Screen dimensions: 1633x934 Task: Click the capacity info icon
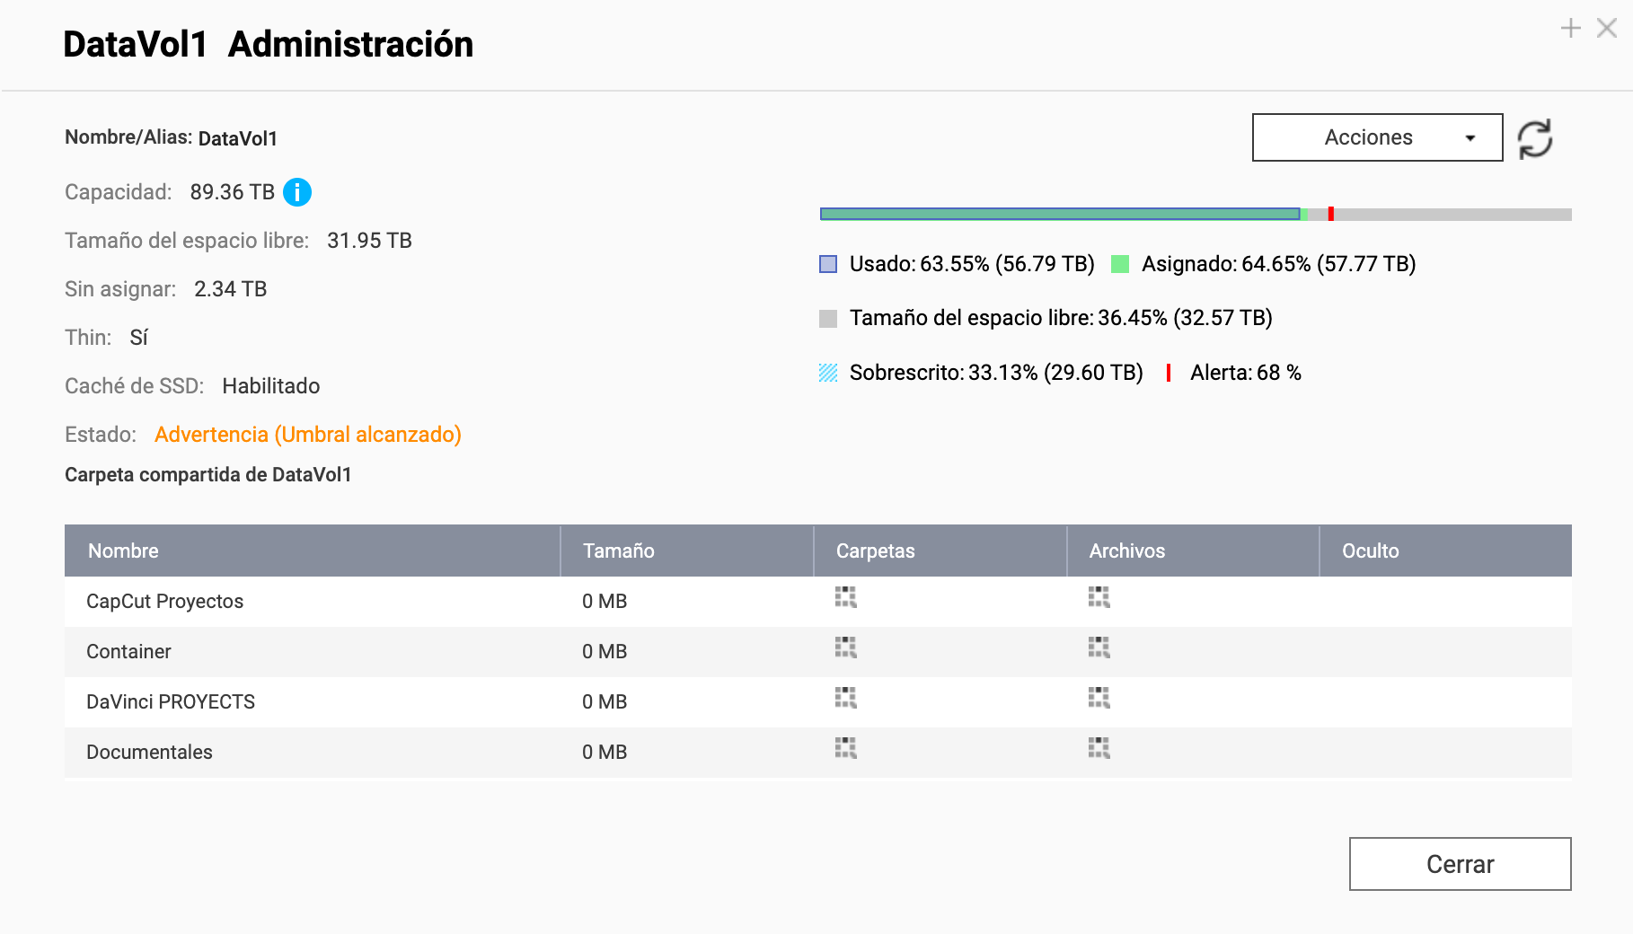pyautogui.click(x=297, y=192)
